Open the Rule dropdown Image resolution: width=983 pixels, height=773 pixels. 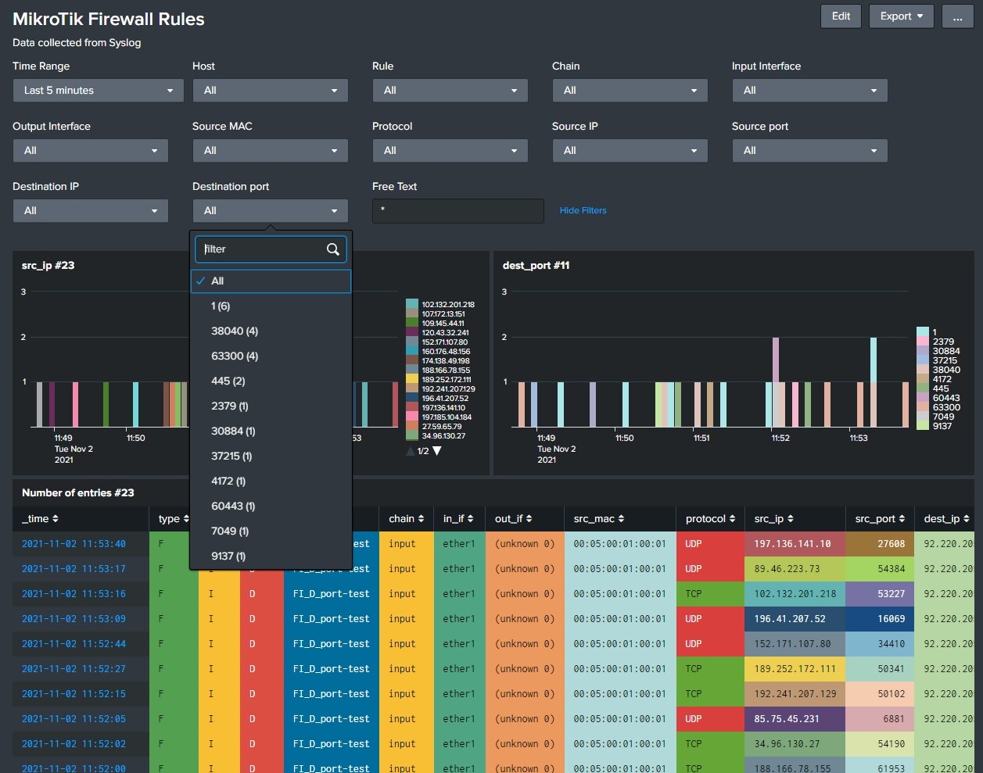point(450,91)
